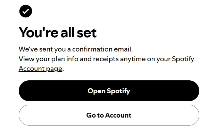Viewport: 209px width, 136px height.
Task: Click the "Go to Account" label text
Action: point(109,115)
